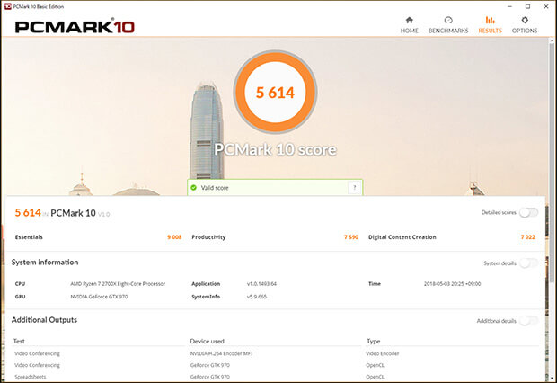Toggle the Detailed scores switch
The width and height of the screenshot is (557, 383).
[528, 213]
